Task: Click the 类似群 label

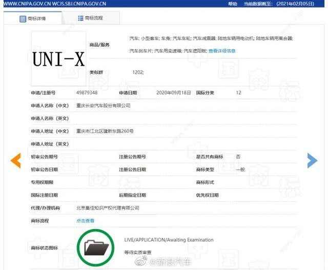Action: 96,72
